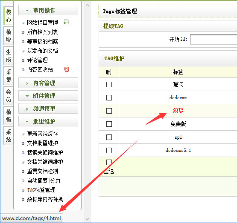
Task: Switch to the 系统 side tab
Action: (9, 136)
